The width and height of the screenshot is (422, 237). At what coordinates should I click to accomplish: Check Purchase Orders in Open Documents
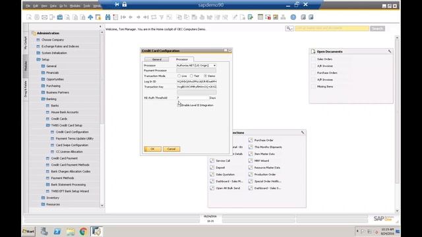tap(313, 73)
